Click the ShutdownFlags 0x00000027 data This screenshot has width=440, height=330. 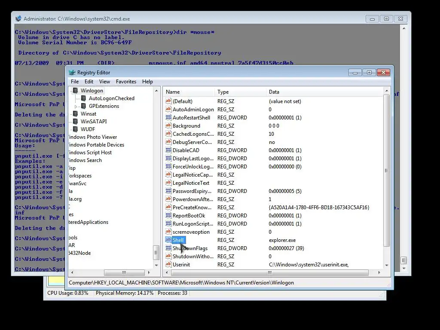point(286,248)
